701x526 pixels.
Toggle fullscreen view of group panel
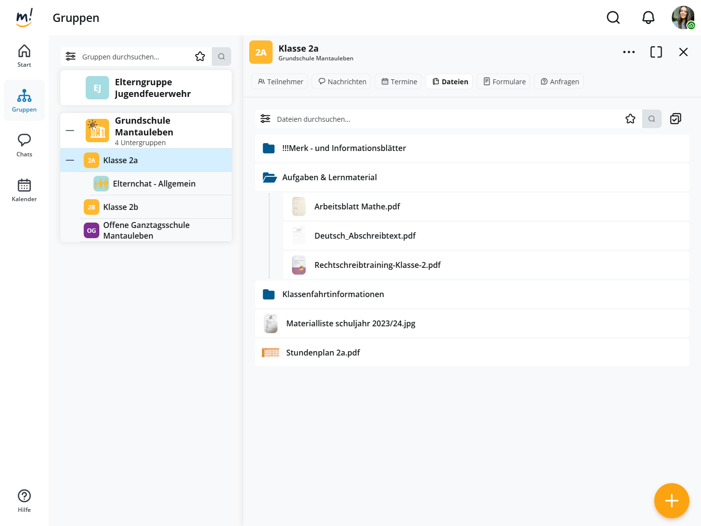point(656,52)
